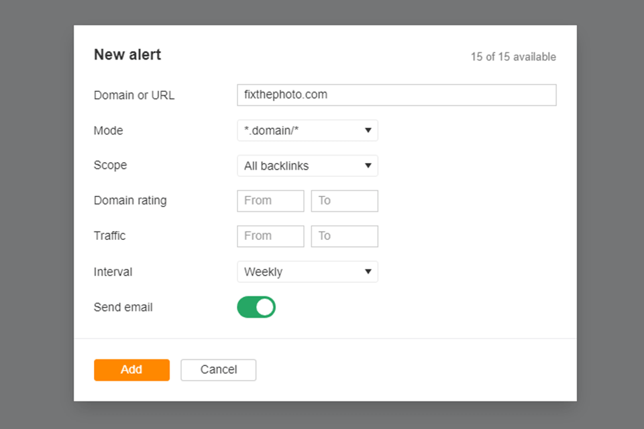This screenshot has height=429, width=644.
Task: Click the Interval label text
Action: pos(113,272)
